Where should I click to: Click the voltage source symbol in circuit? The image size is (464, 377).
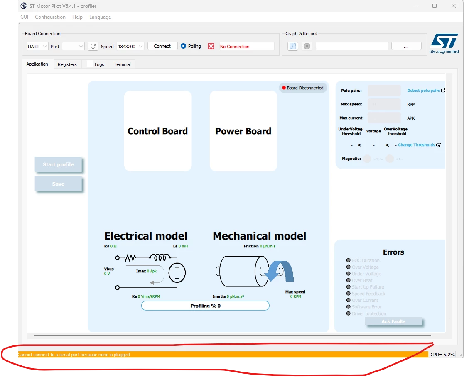click(x=177, y=273)
